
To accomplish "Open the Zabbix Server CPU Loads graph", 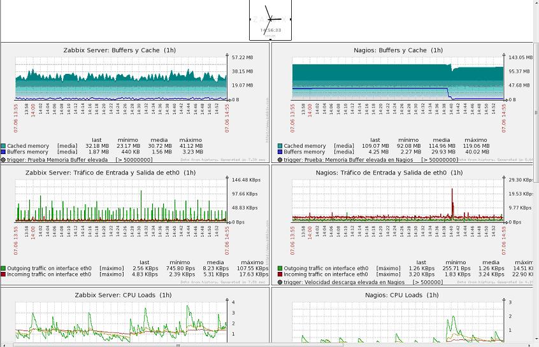I will tap(120, 322).
